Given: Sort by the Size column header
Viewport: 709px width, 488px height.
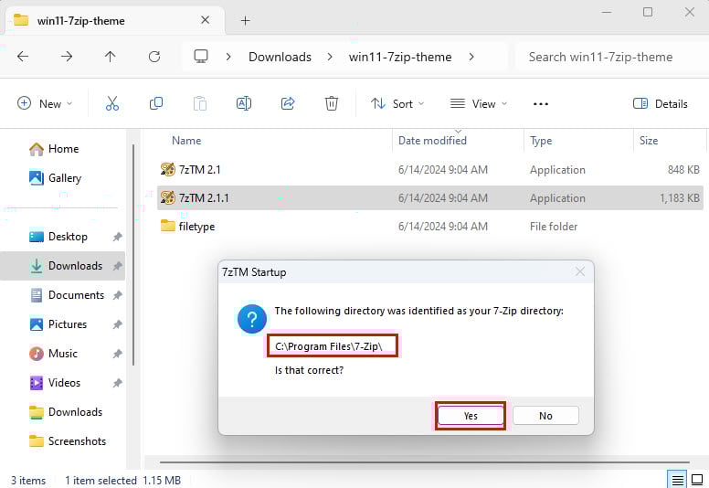Looking at the screenshot, I should (649, 141).
